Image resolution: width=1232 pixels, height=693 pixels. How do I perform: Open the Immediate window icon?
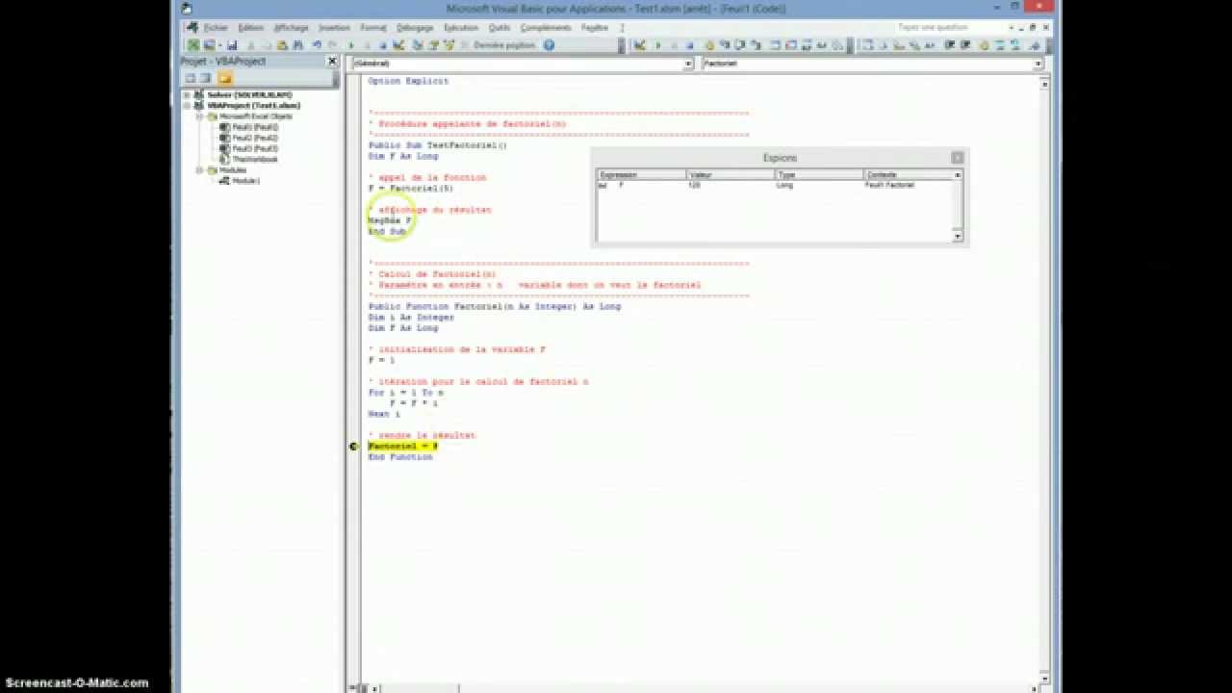click(790, 45)
